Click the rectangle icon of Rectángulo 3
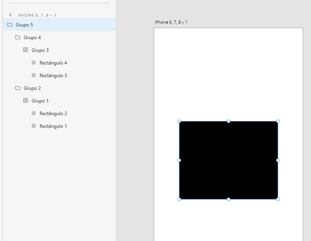Screen dimensions: 311x241 pos(34,75)
